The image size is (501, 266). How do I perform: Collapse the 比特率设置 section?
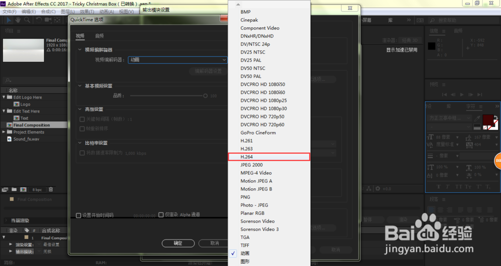tap(80, 143)
